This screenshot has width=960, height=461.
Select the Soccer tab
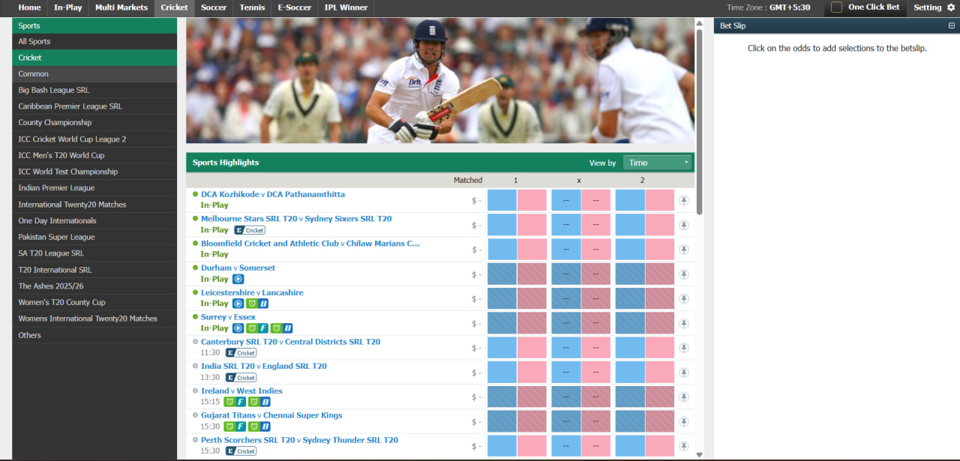pyautogui.click(x=214, y=7)
